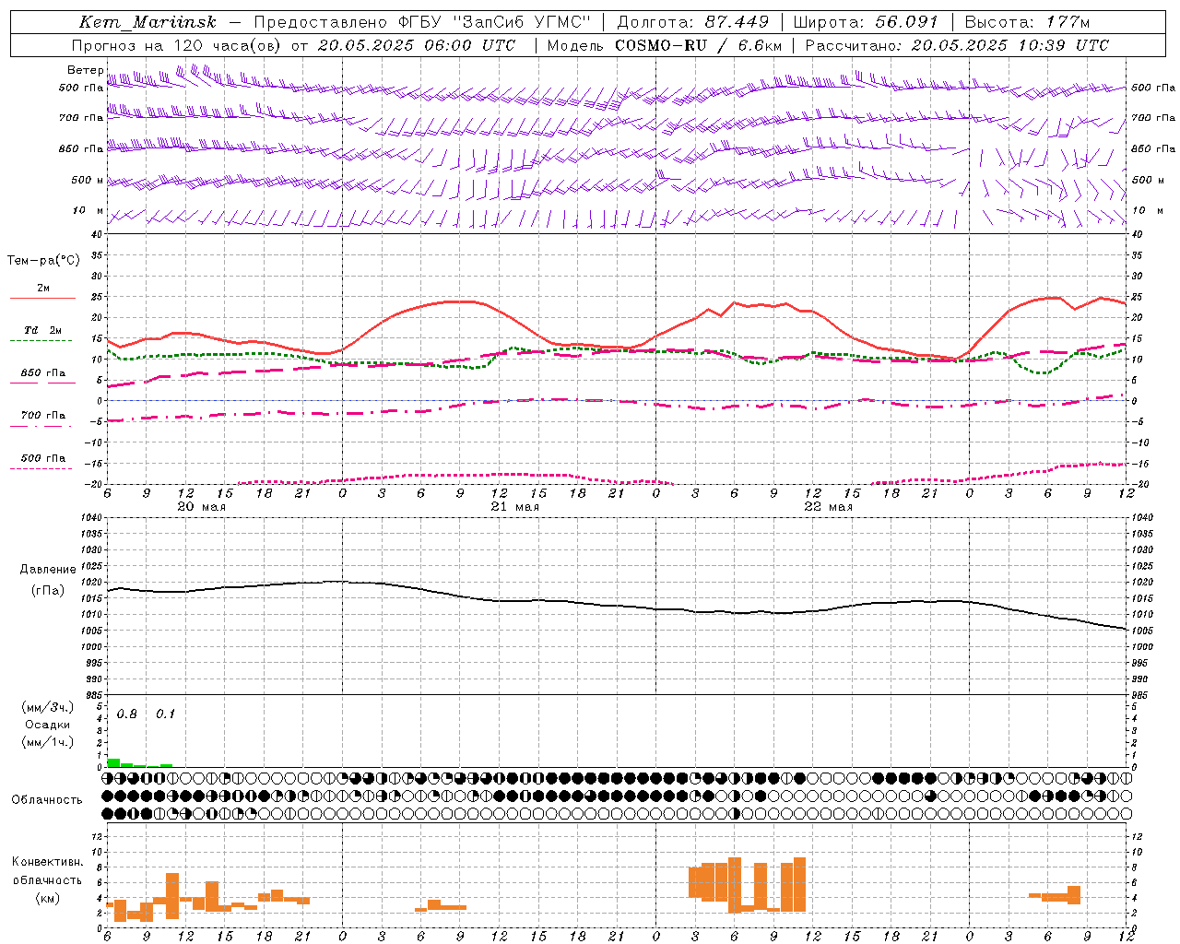Click the '22 мая' date label

point(828,507)
